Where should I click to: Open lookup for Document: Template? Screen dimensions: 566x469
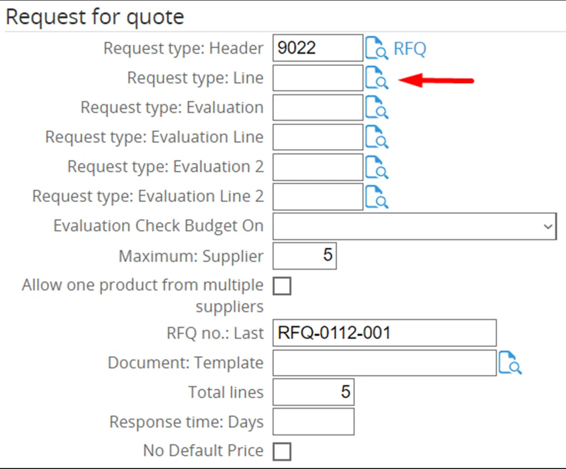[510, 363]
